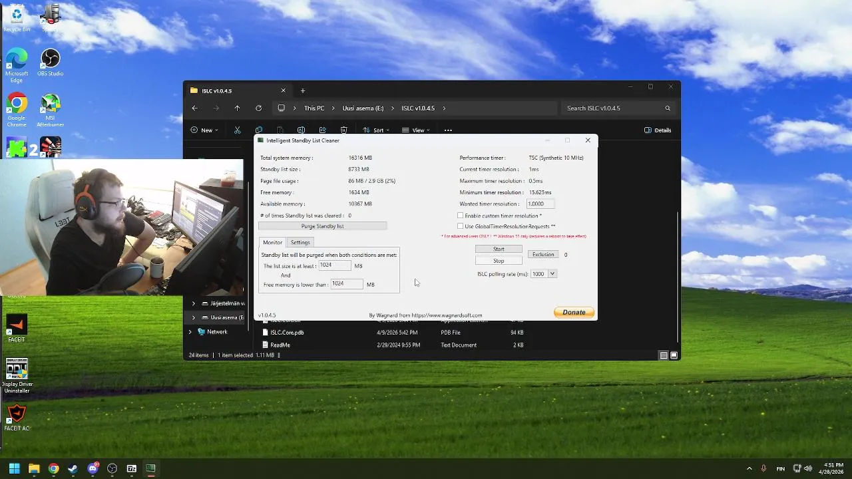Expand Järjestelmän drive tree node

point(194,303)
